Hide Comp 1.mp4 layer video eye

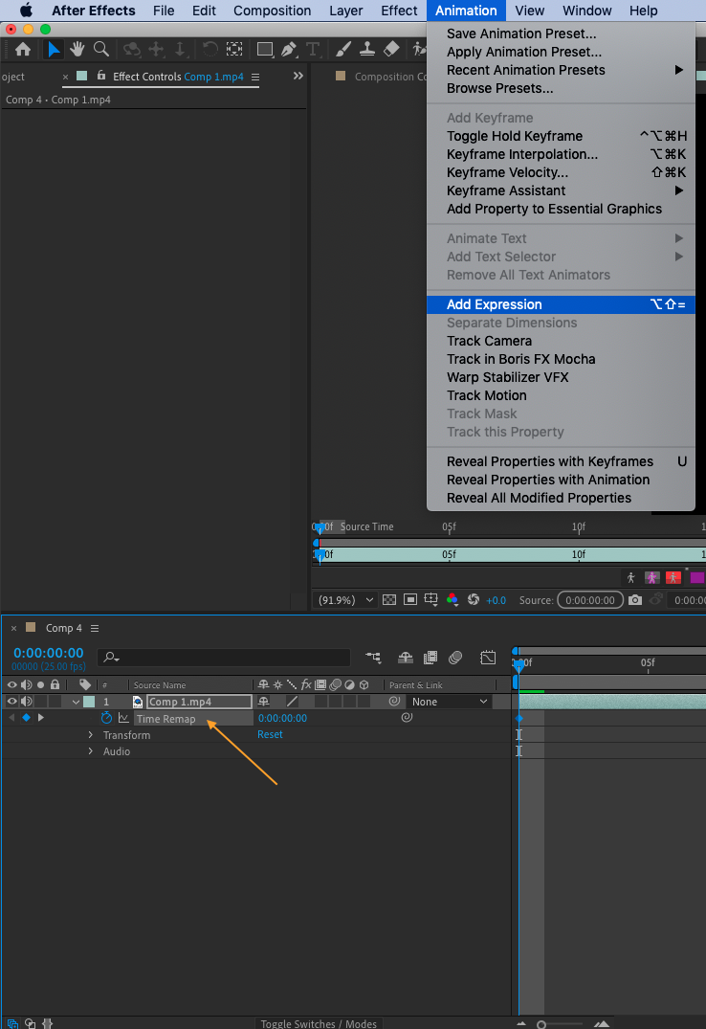(x=12, y=702)
